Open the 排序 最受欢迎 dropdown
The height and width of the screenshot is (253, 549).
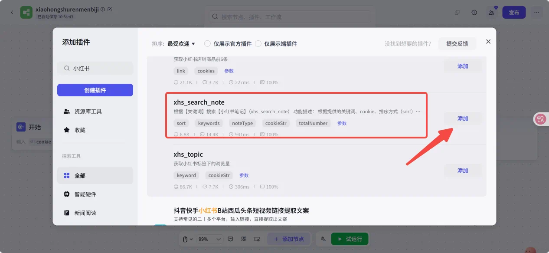[x=181, y=44]
